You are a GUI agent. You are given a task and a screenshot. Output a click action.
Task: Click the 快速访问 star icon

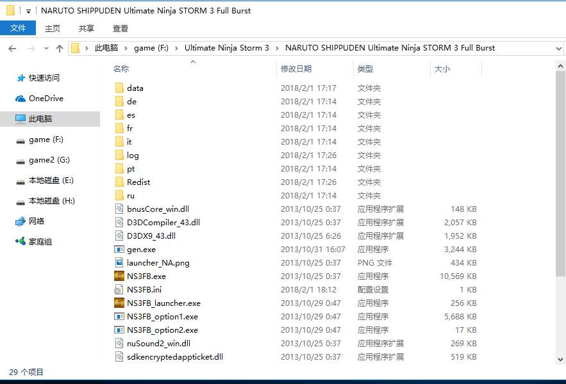(x=21, y=78)
